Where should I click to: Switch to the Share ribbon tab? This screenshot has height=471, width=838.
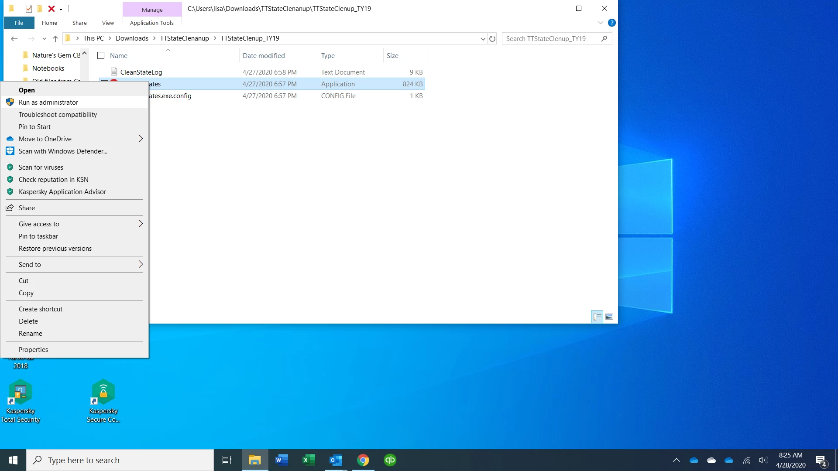79,23
